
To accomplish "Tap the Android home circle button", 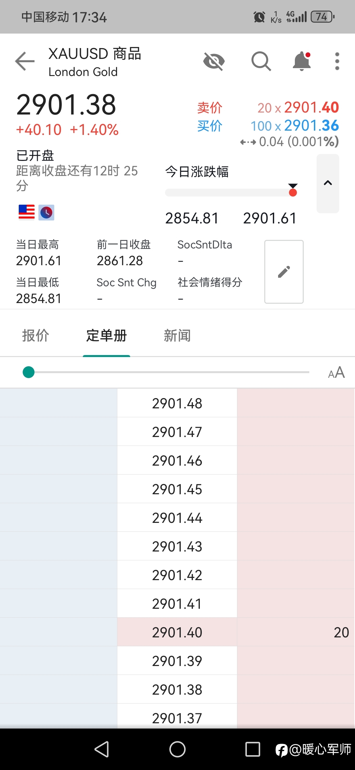I will 177,749.
